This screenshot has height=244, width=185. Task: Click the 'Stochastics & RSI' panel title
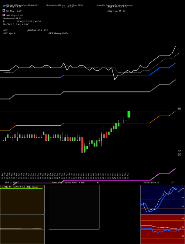[158, 183]
